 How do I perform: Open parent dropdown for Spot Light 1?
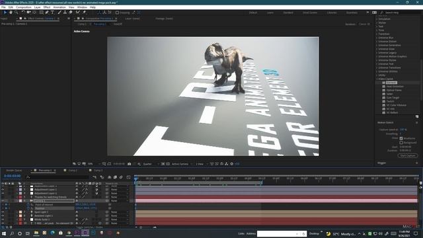[120, 212]
